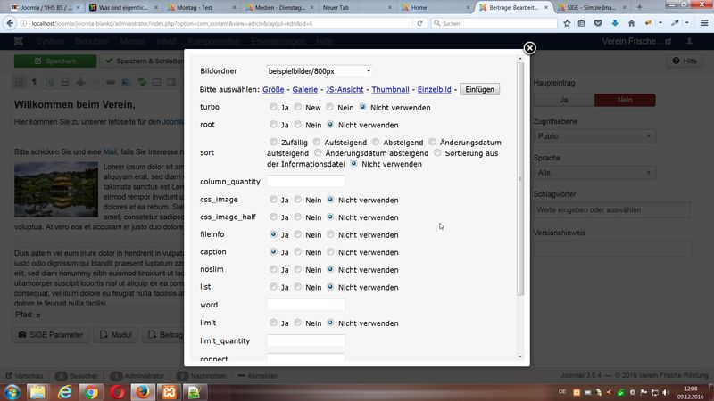
Task: Launch Opera from the taskbar
Action: [x=117, y=392]
